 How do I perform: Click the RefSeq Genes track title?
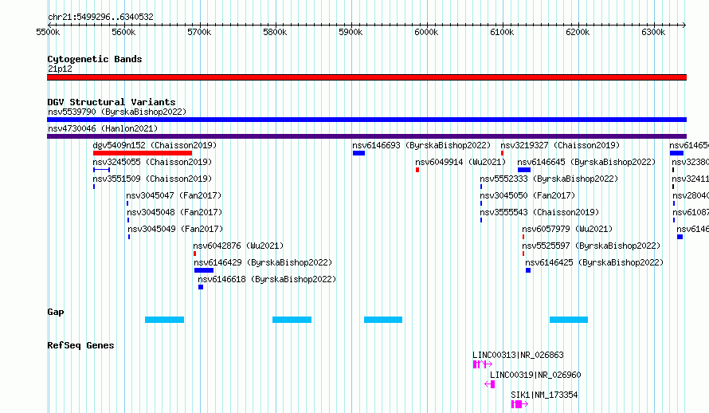[x=80, y=345]
